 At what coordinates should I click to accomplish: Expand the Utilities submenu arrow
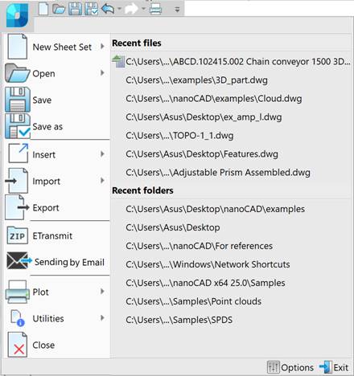point(102,318)
